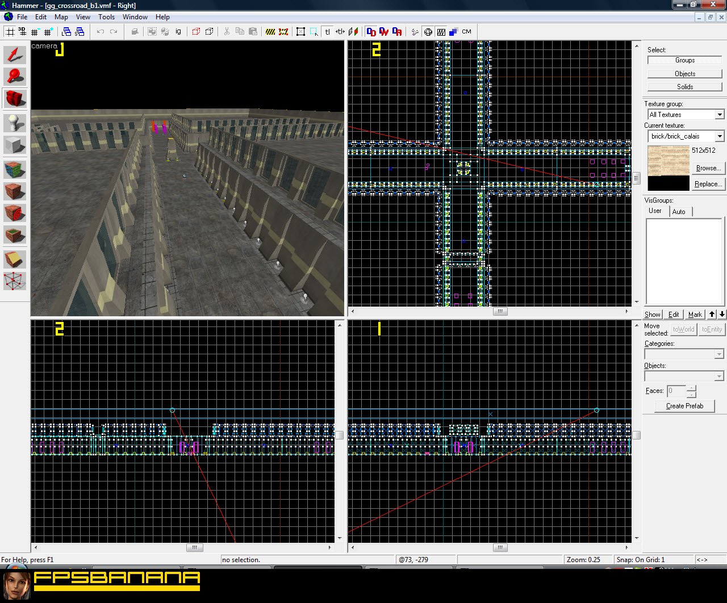
Task: Click the Browse... texture button
Action: 708,168
